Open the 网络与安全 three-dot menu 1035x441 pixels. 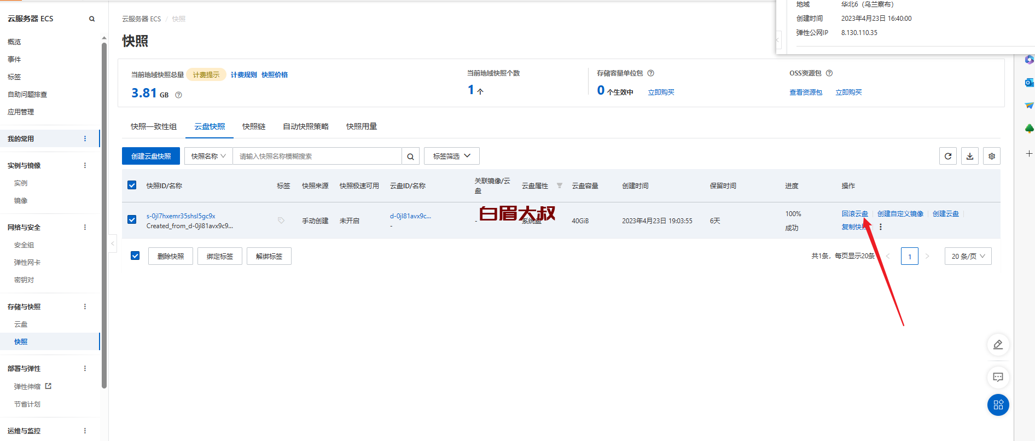tap(85, 228)
